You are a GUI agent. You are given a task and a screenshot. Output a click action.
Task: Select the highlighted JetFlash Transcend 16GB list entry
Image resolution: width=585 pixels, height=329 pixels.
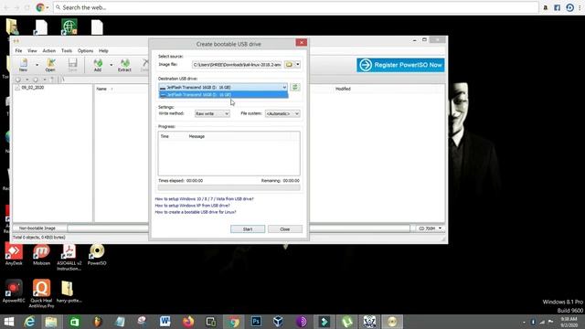223,95
